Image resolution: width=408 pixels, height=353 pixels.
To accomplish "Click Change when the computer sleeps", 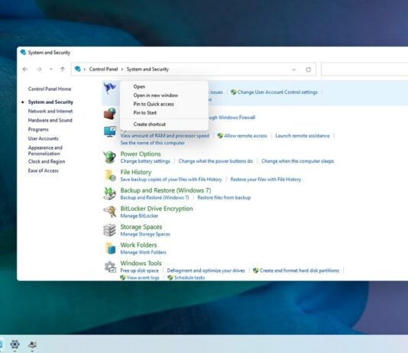I will point(297,161).
